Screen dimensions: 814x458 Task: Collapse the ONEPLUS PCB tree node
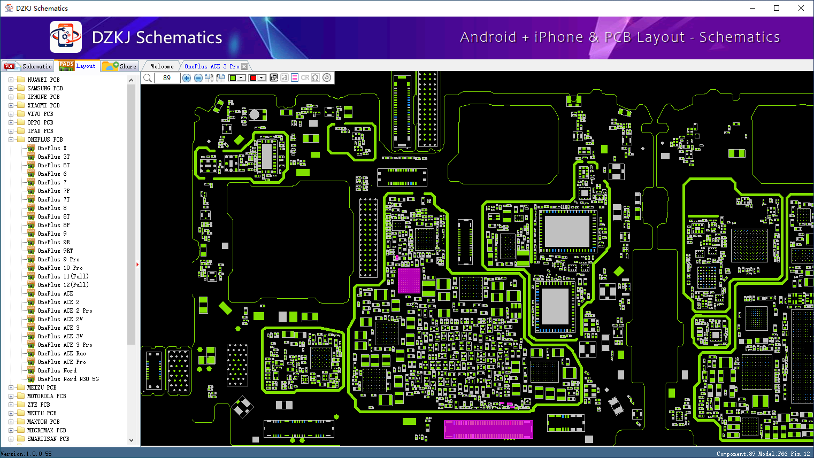click(x=11, y=139)
